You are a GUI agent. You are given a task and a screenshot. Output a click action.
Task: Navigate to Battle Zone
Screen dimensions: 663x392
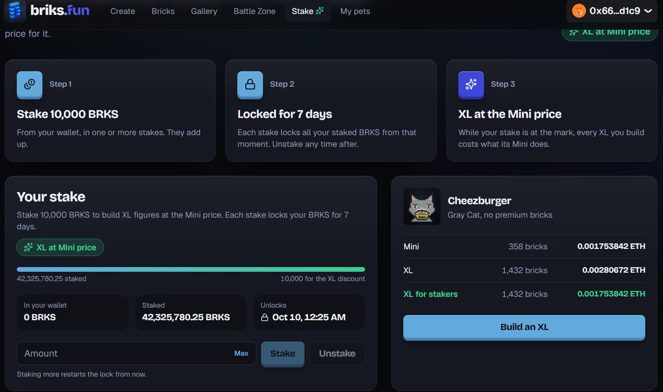click(x=254, y=11)
